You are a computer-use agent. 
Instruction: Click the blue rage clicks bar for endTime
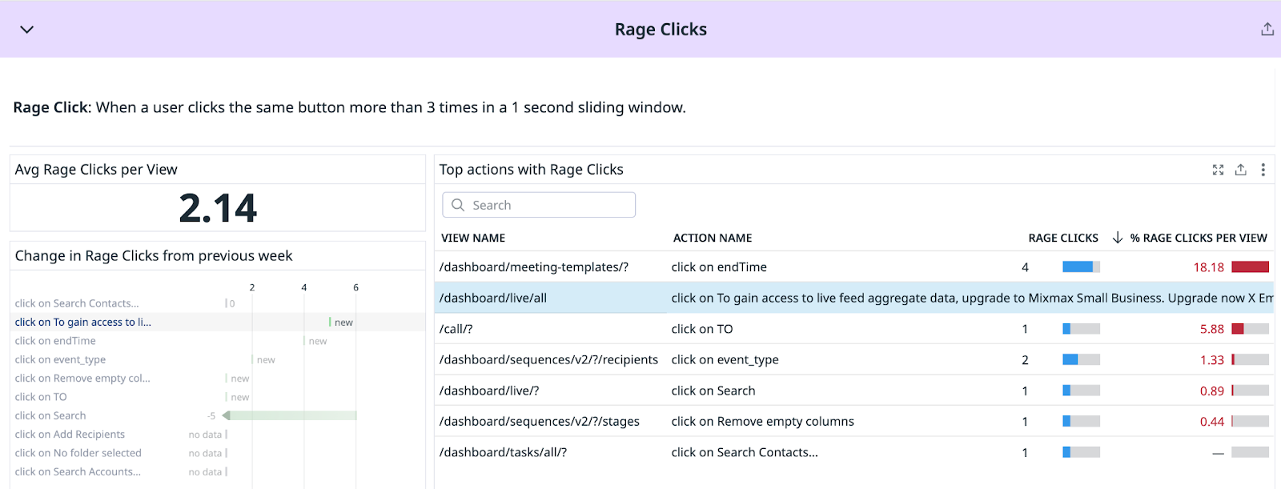(x=1078, y=267)
